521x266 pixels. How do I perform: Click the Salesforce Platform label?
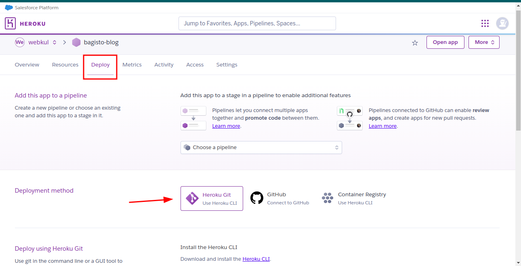point(37,8)
